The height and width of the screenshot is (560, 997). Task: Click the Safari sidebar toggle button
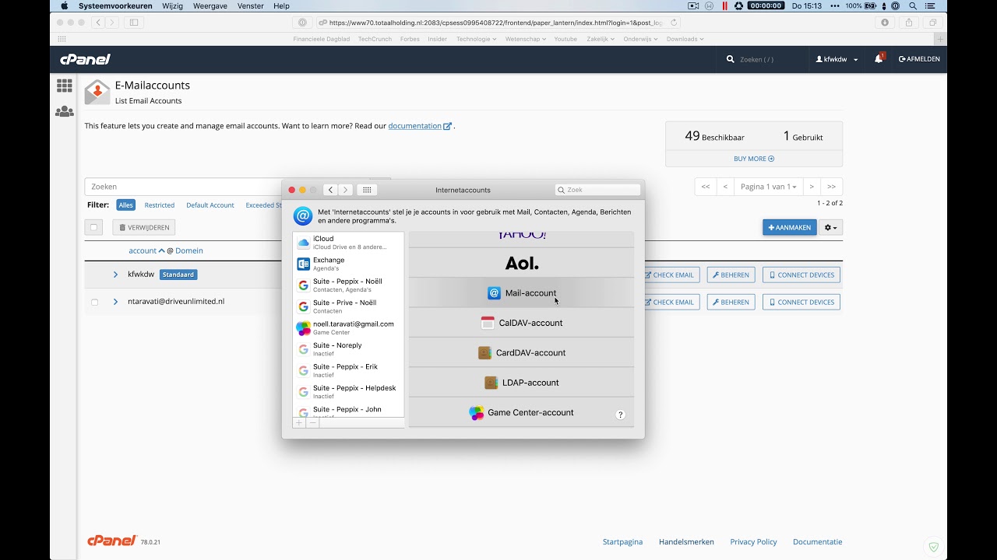(x=134, y=23)
